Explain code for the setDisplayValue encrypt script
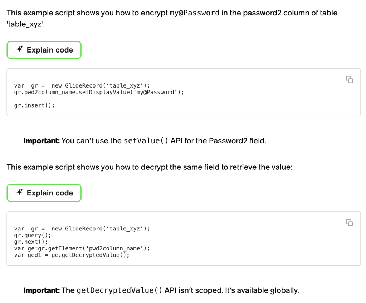 (44, 50)
